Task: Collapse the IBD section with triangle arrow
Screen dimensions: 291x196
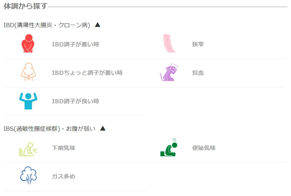Action: click(98, 25)
